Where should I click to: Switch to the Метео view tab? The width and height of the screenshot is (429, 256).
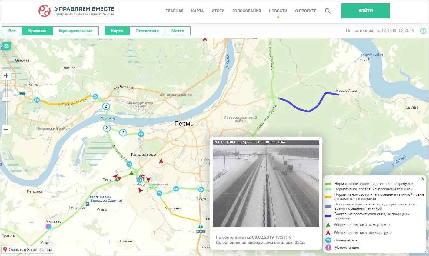[178, 31]
